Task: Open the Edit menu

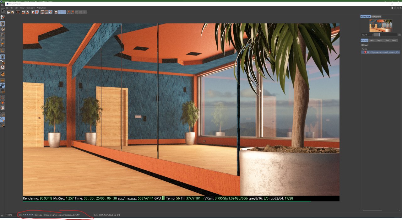Action: [16, 8]
